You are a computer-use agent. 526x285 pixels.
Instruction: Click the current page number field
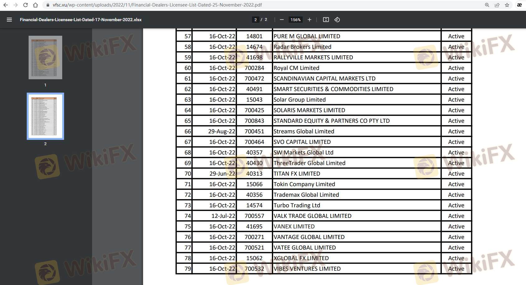point(255,20)
